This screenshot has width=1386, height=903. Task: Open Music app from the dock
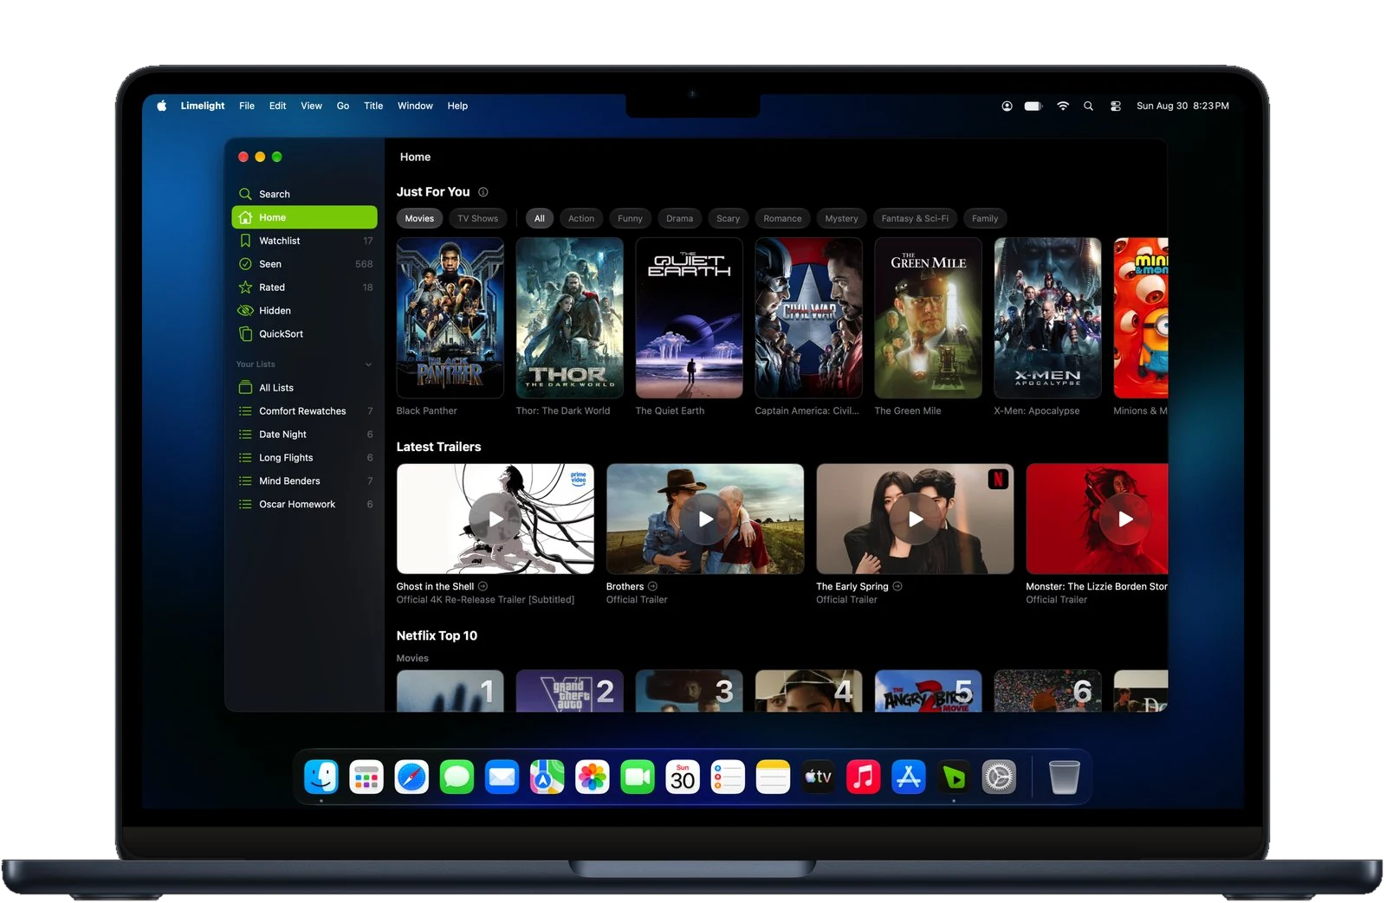(x=863, y=777)
